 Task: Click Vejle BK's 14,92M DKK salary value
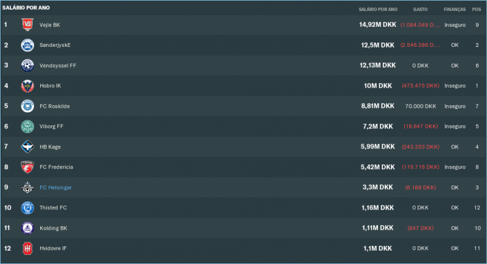tap(377, 25)
